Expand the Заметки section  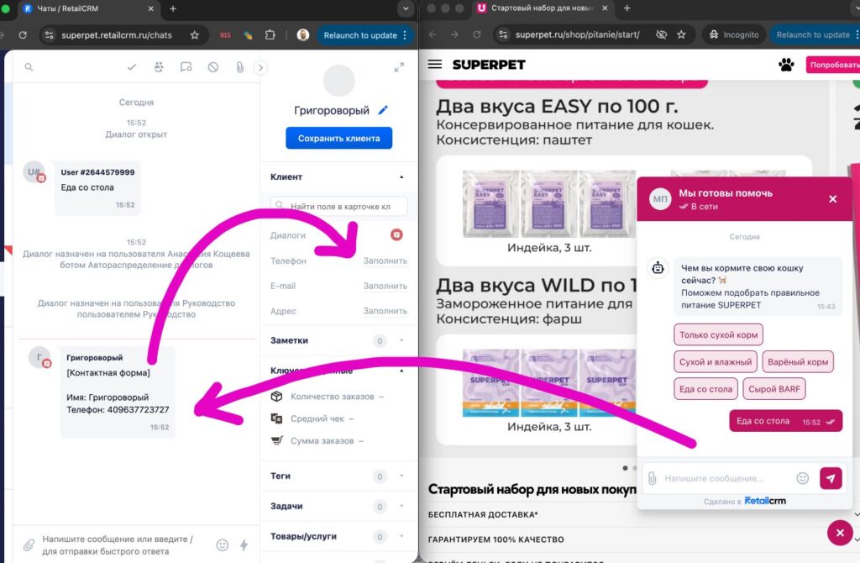[x=401, y=341]
